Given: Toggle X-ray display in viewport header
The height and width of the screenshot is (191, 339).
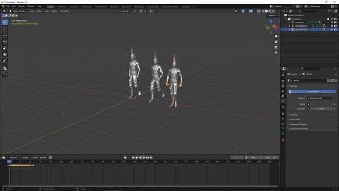Looking at the screenshot, I should 258,11.
